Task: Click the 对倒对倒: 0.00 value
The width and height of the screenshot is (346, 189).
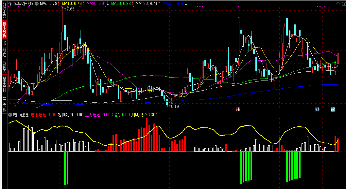Action: 70,115
